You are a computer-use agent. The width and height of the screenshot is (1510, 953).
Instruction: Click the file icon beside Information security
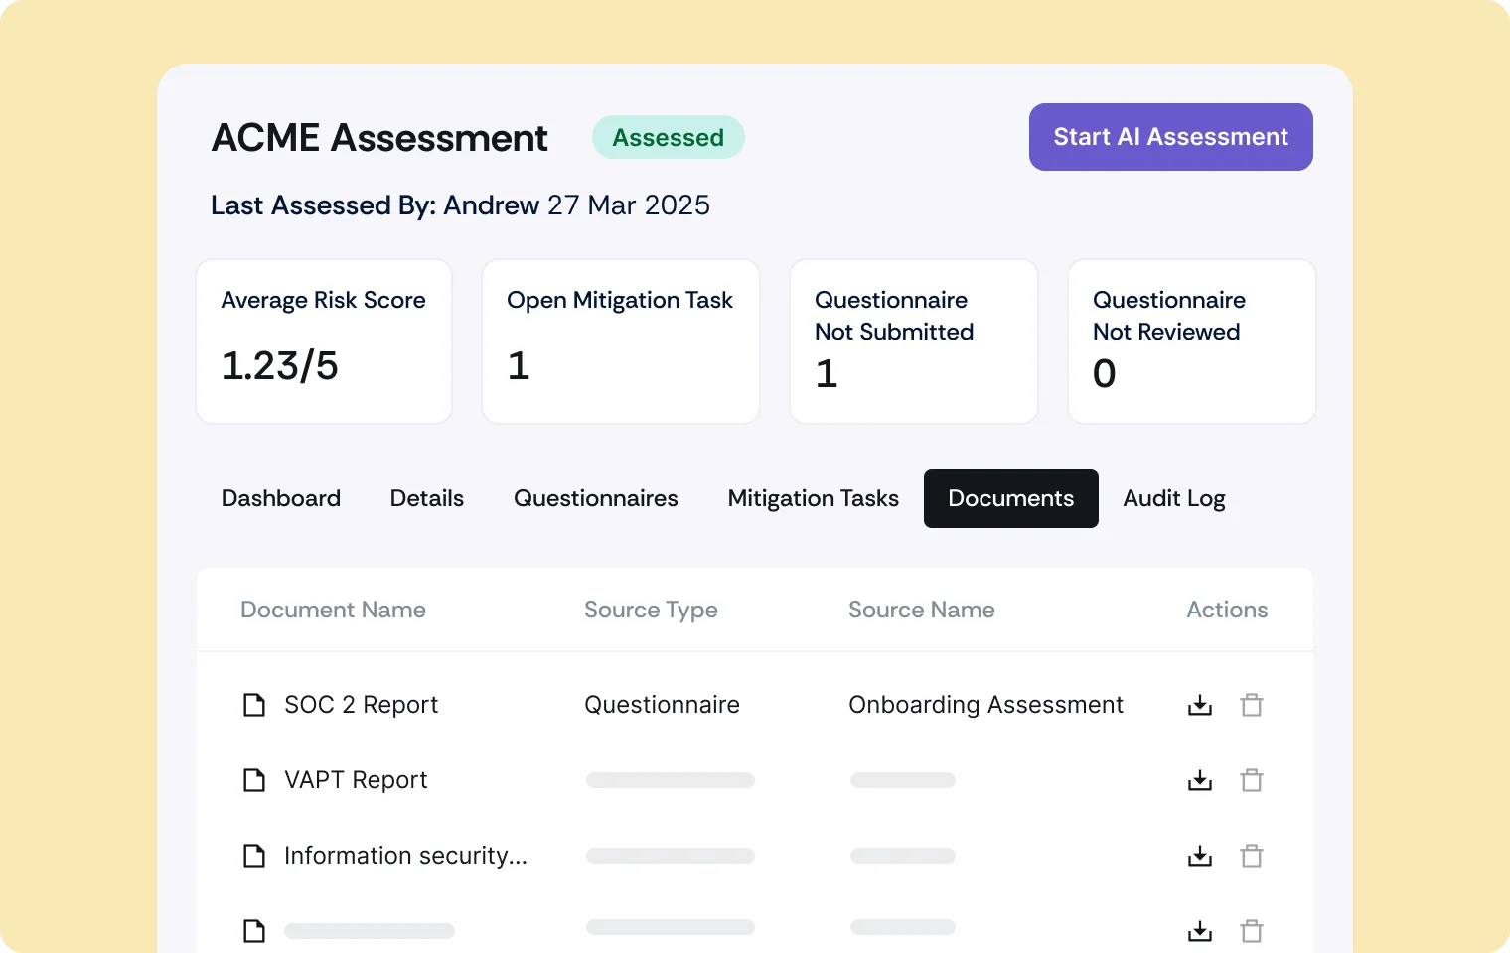[x=254, y=856]
